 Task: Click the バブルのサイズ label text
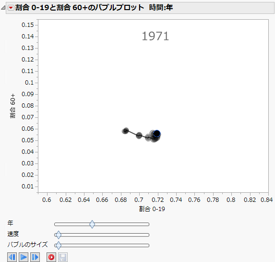point(27,244)
